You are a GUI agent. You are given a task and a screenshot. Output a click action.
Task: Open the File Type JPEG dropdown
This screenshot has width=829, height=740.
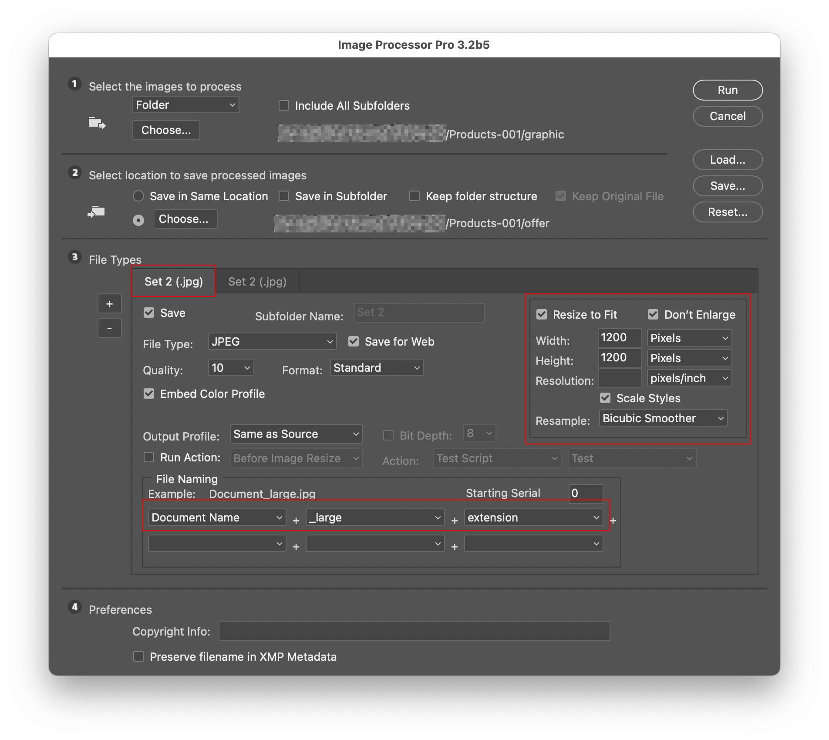click(273, 342)
